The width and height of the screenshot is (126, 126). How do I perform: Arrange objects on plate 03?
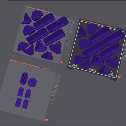[x=56, y=86]
